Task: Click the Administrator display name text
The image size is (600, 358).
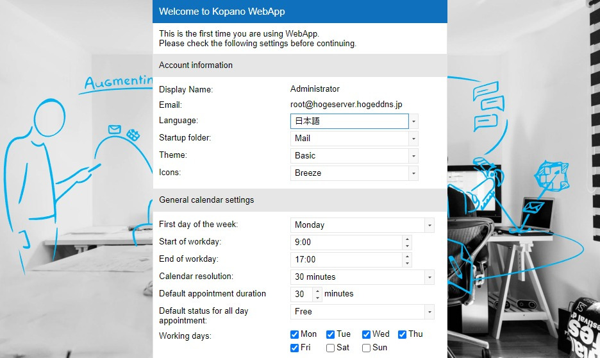Action: click(x=315, y=89)
